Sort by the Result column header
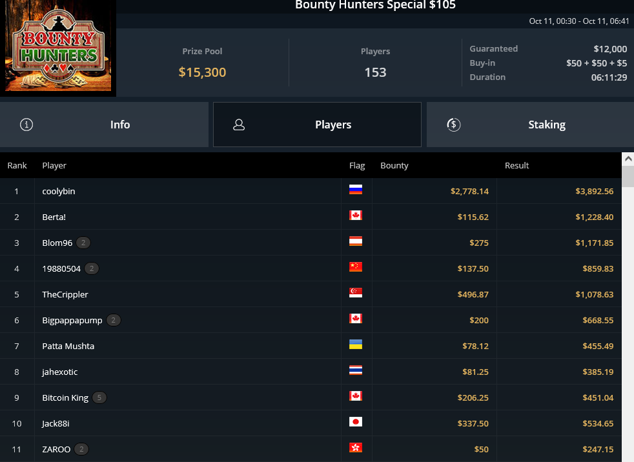The image size is (634, 462). [x=516, y=165]
